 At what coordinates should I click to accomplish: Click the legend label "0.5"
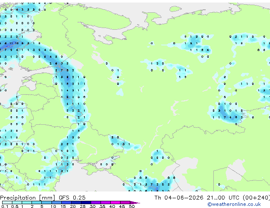coord(14,206)
